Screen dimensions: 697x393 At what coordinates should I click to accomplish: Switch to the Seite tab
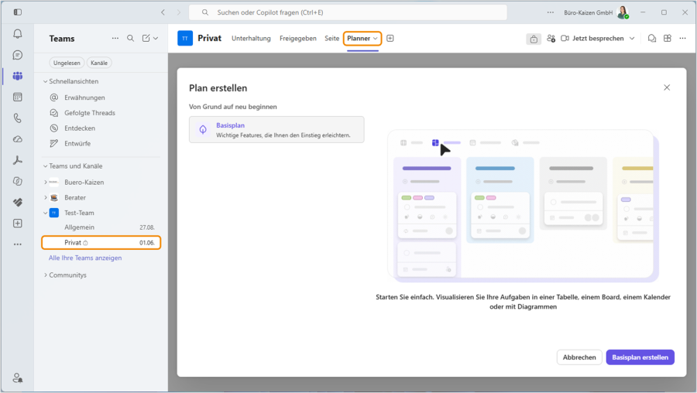[331, 38]
